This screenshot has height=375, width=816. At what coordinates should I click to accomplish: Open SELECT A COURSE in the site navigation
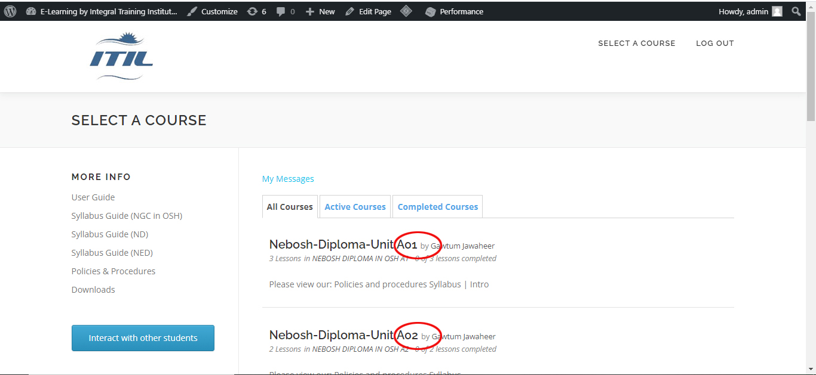tap(637, 43)
